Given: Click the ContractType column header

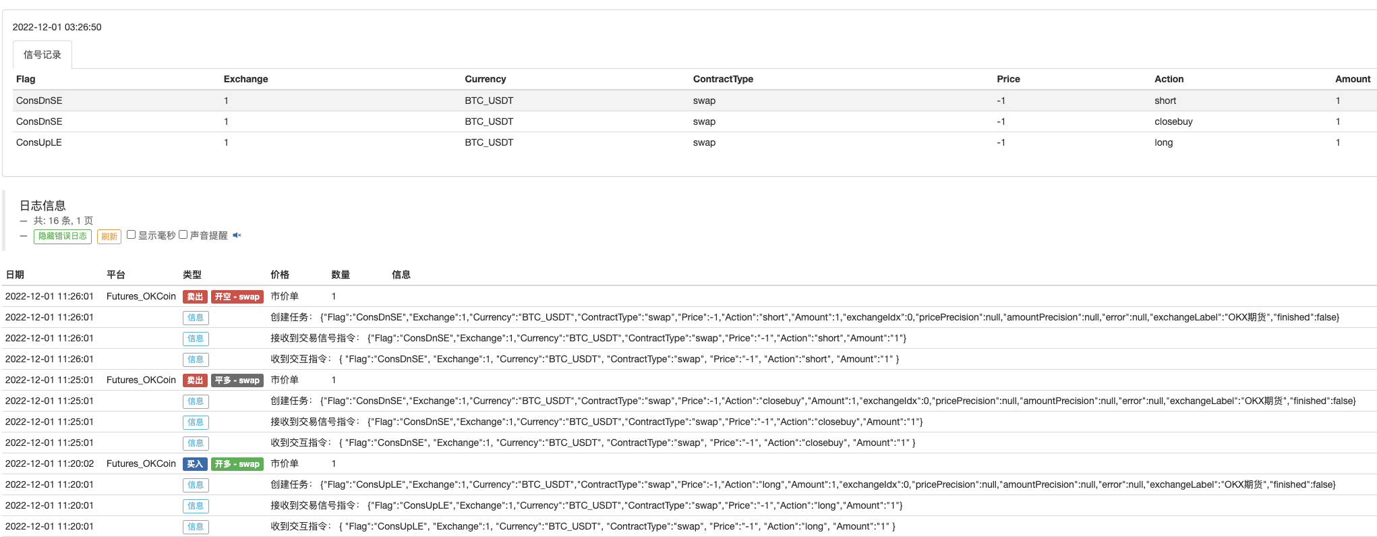Looking at the screenshot, I should point(723,79).
